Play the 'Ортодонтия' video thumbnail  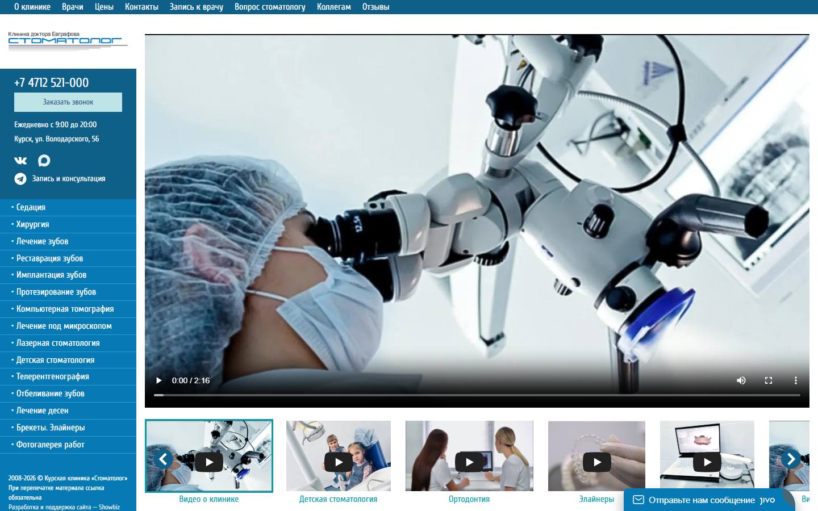[x=469, y=462]
